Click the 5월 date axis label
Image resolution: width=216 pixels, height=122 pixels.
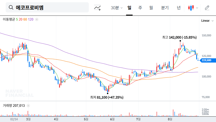click(86, 119)
